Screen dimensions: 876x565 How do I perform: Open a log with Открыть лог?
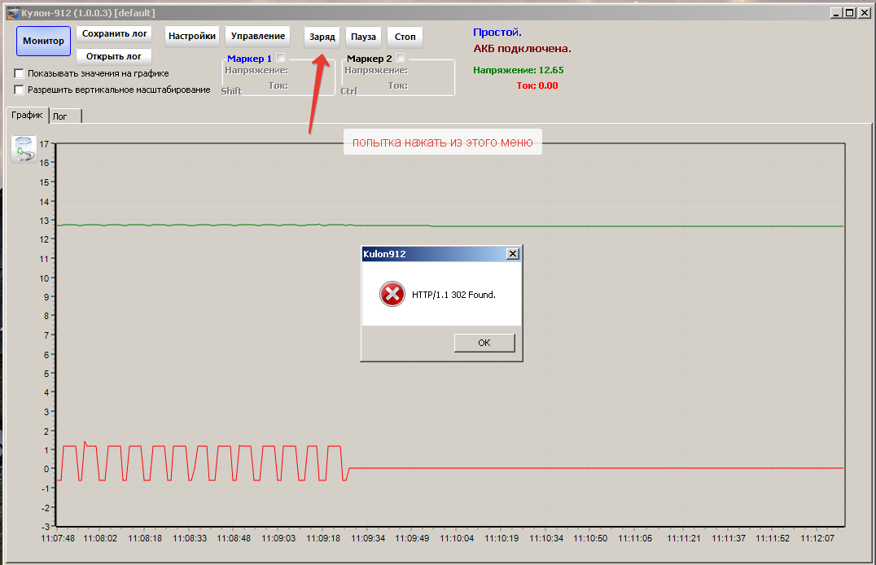click(114, 57)
